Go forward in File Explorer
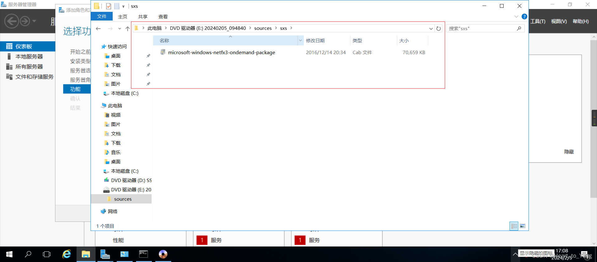 click(x=110, y=28)
